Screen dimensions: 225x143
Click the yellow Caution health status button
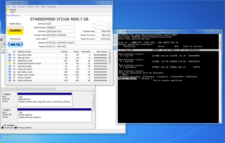15,30
